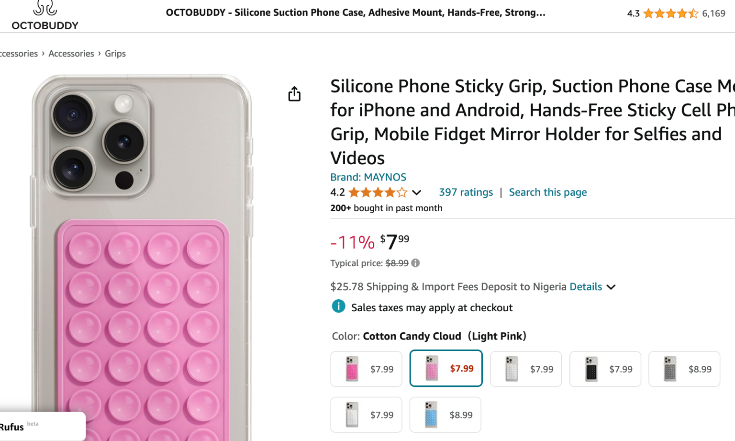
Task: Click the Search this page link
Action: click(547, 192)
